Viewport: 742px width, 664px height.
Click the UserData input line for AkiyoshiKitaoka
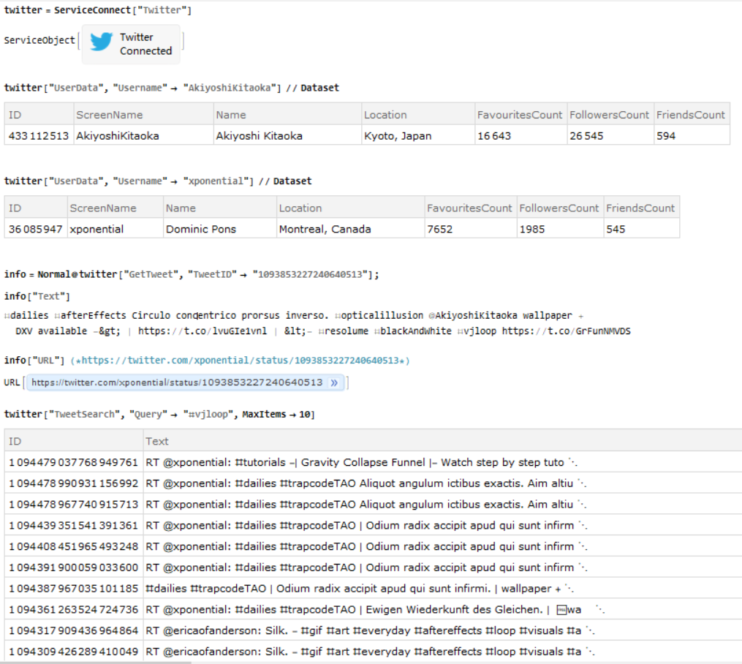pyautogui.click(x=171, y=88)
